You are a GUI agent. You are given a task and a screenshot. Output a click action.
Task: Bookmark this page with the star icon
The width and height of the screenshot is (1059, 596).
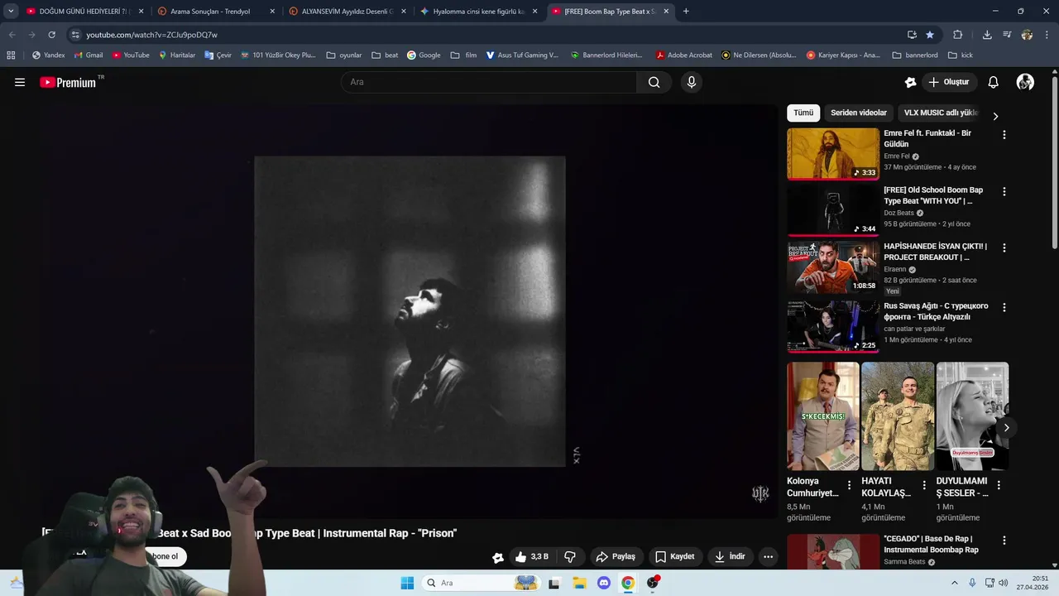(x=930, y=35)
